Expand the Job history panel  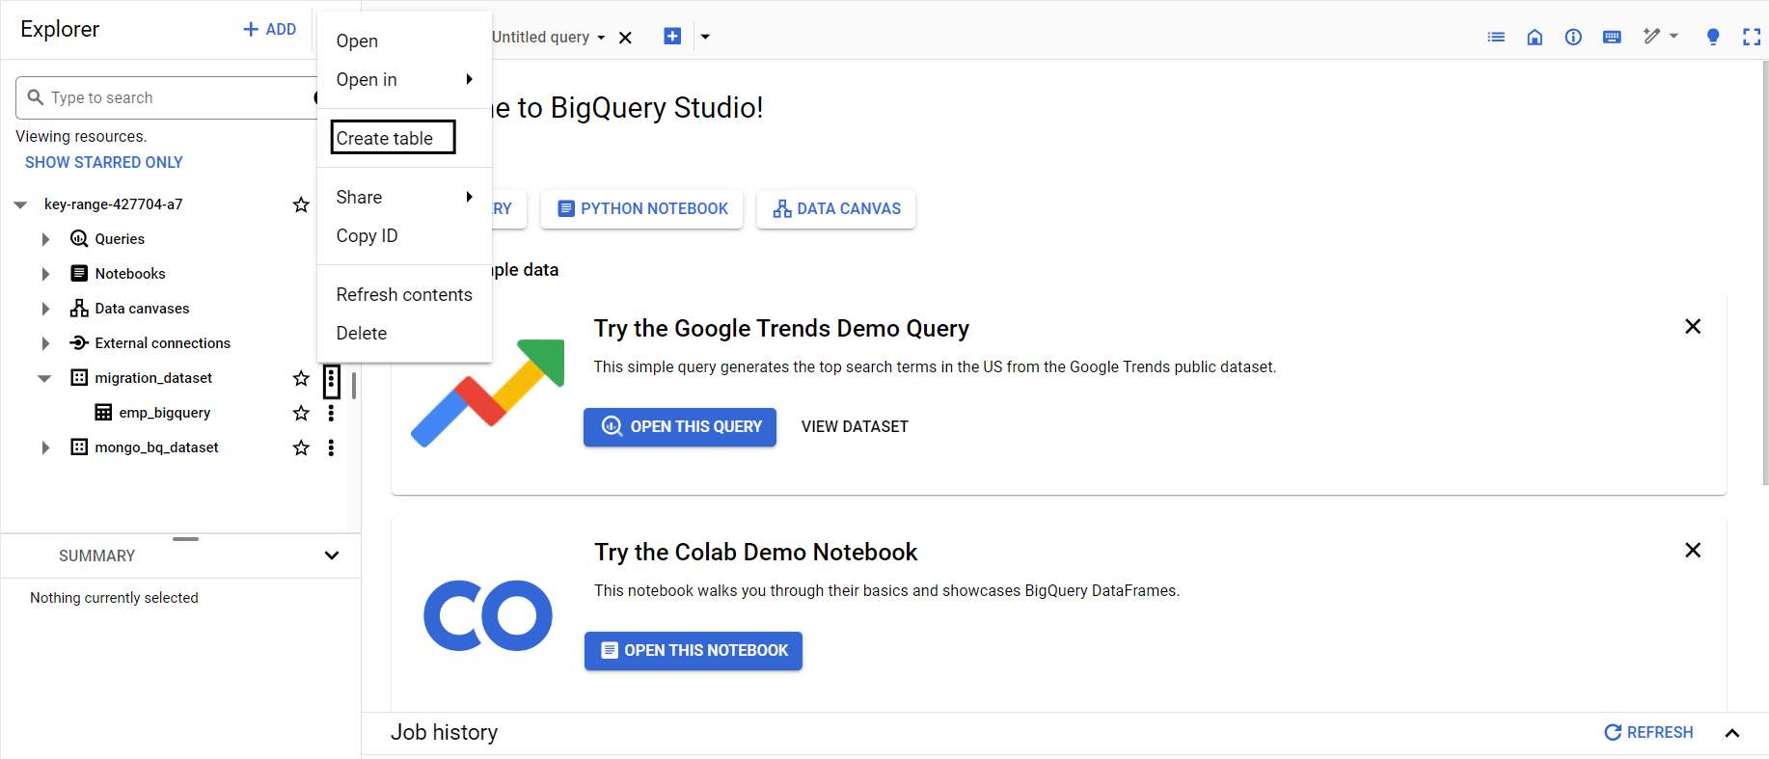point(1732,733)
